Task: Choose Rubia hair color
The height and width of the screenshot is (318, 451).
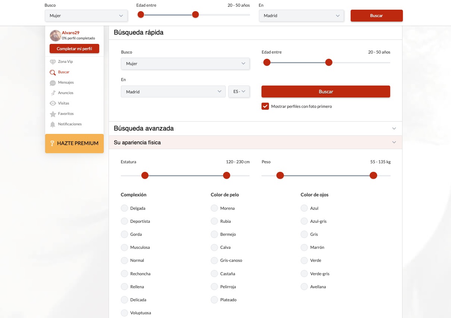Action: 214,221
